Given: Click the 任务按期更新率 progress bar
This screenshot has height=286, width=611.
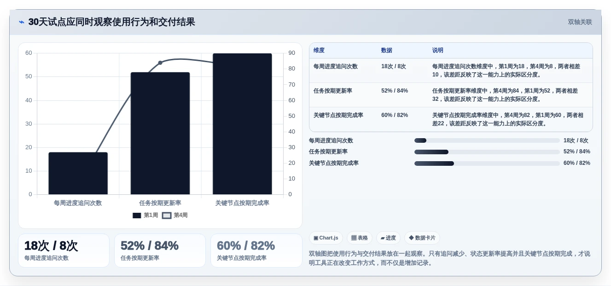Looking at the screenshot, I should click(487, 152).
